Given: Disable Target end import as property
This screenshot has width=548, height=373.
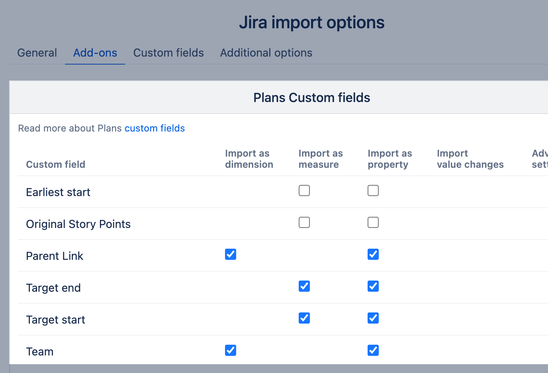Looking at the screenshot, I should (x=373, y=287).
